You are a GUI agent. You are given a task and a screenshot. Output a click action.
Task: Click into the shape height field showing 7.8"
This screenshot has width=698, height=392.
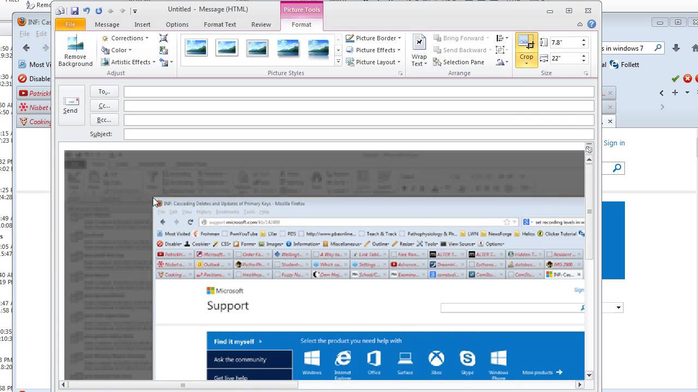[564, 42]
